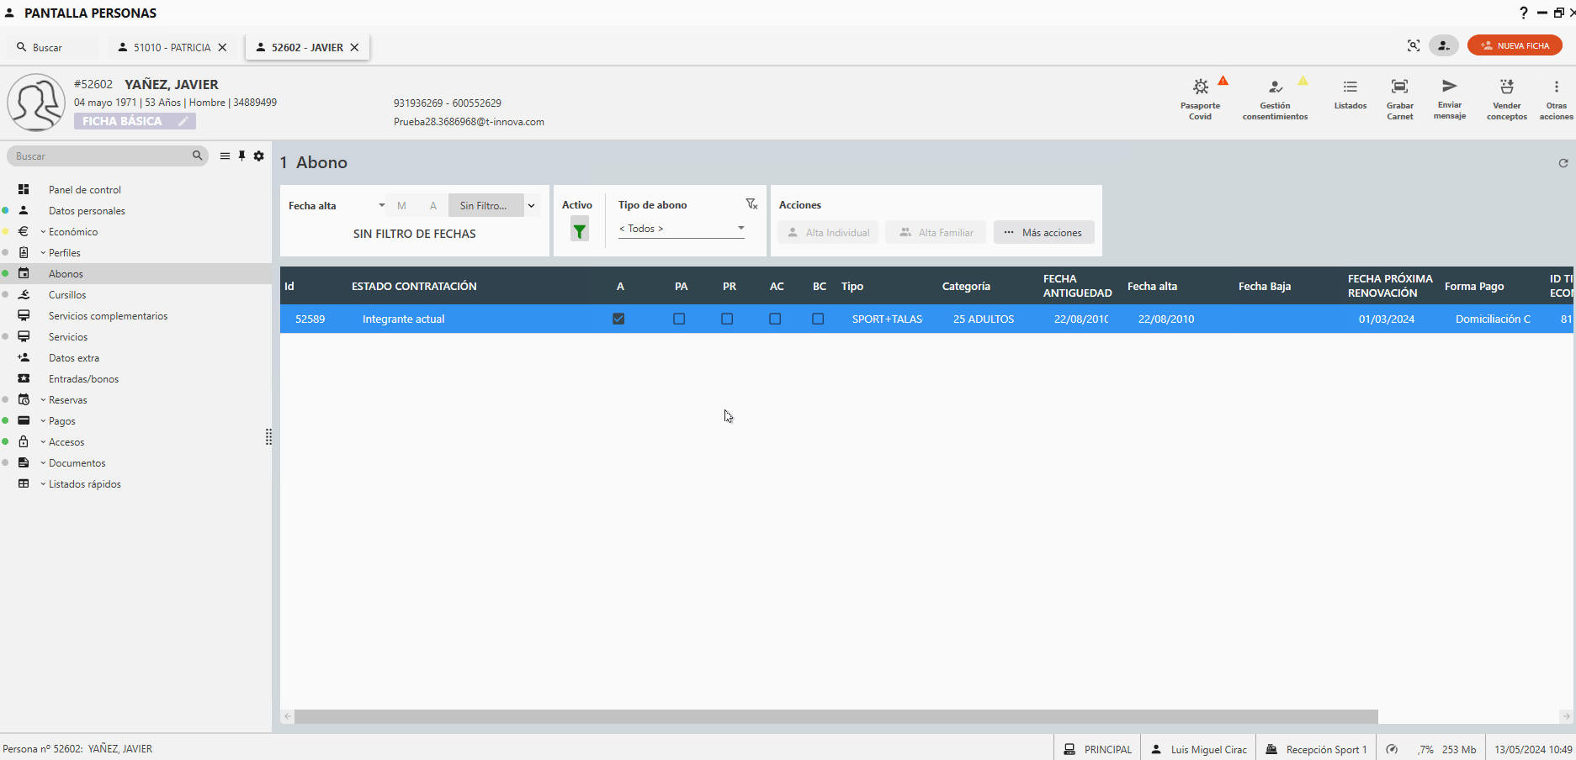Click the face scan icon near Nueva Ficha
Image resolution: width=1576 pixels, height=760 pixels.
tap(1414, 45)
